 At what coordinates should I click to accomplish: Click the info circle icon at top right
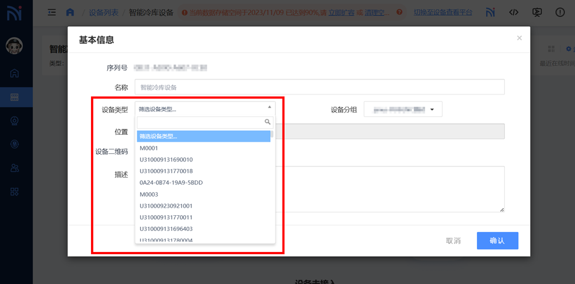(560, 12)
